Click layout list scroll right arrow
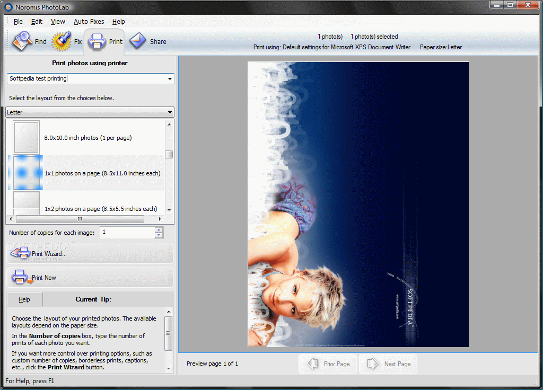543x390 pixels. point(160,219)
